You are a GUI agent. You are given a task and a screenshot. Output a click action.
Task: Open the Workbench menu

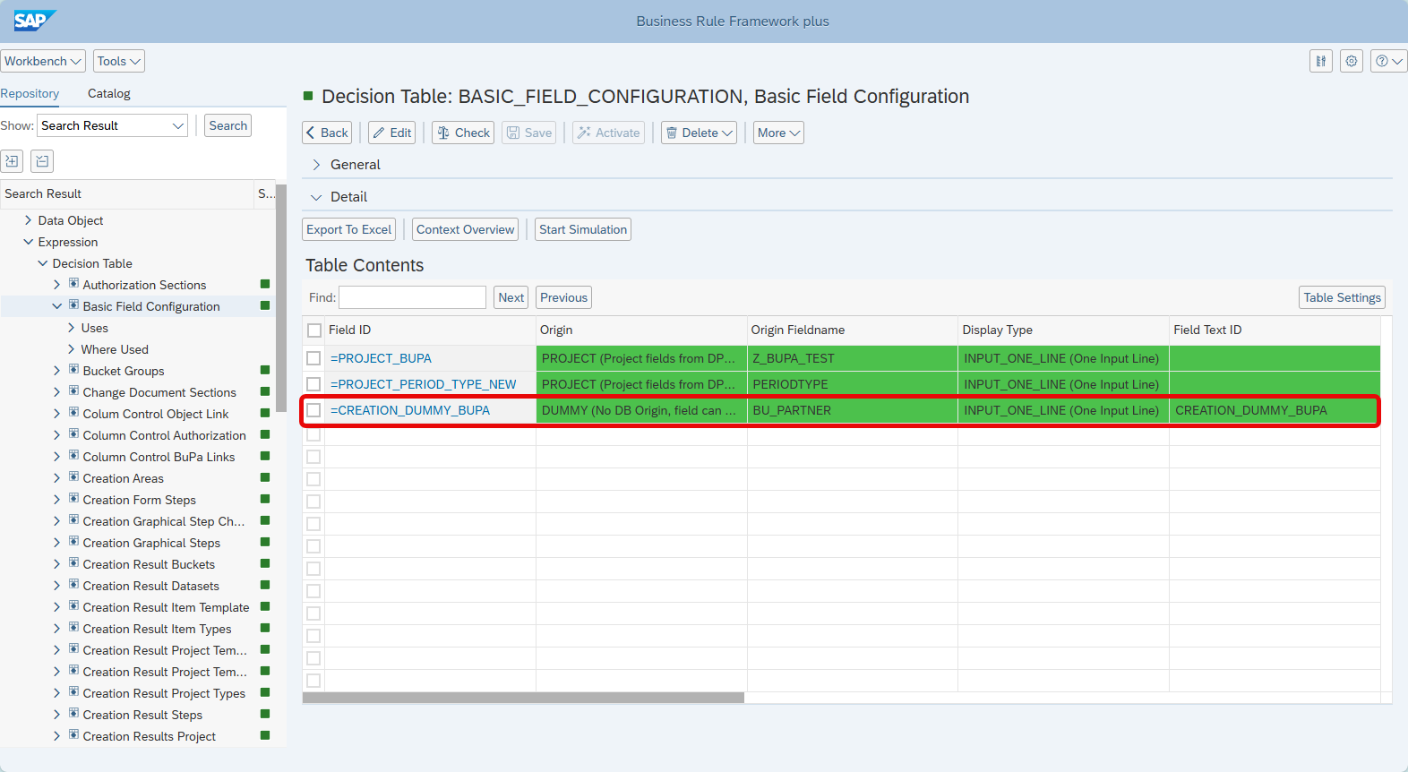point(43,61)
